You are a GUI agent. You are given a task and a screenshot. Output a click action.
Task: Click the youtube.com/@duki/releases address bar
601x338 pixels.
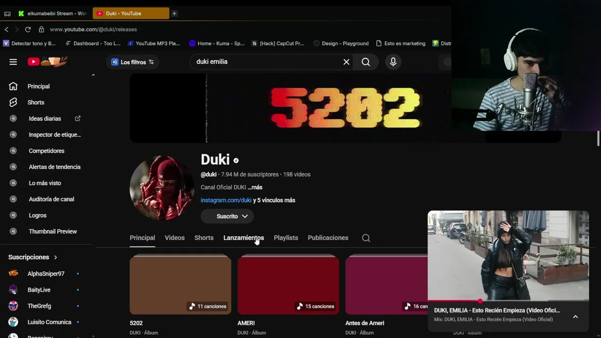point(93,29)
